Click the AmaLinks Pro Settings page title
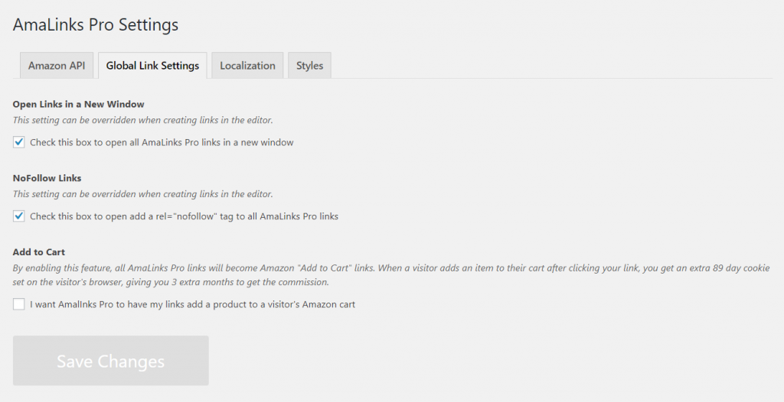 click(96, 24)
